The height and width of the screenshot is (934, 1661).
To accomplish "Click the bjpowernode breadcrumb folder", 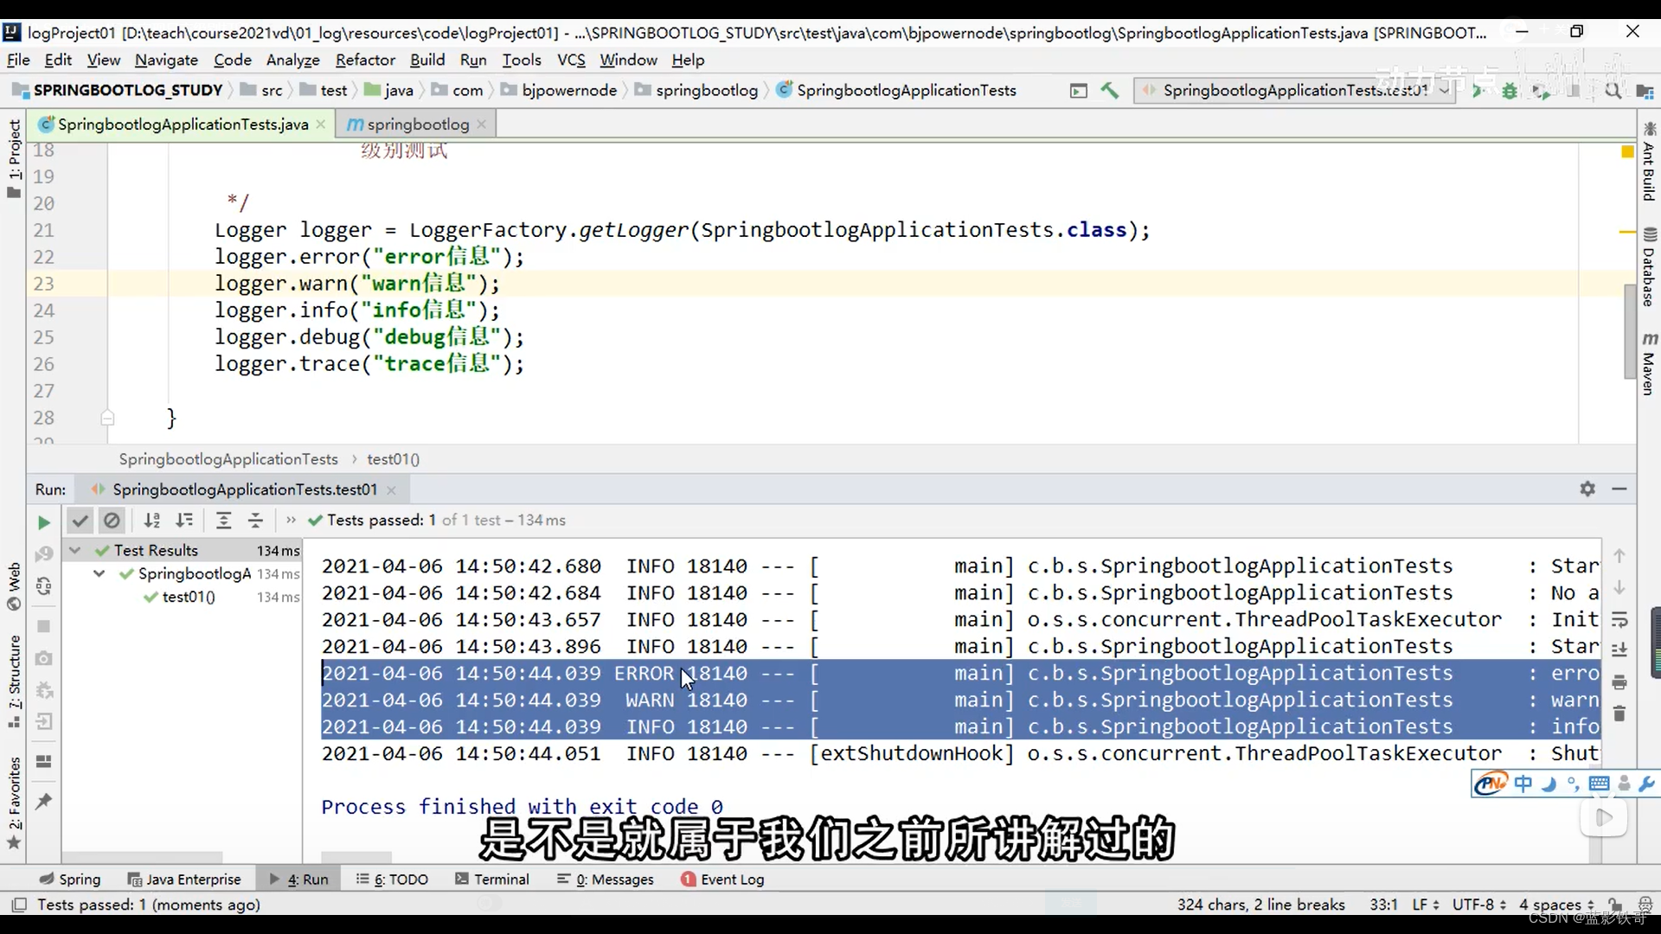I will pyautogui.click(x=560, y=90).
